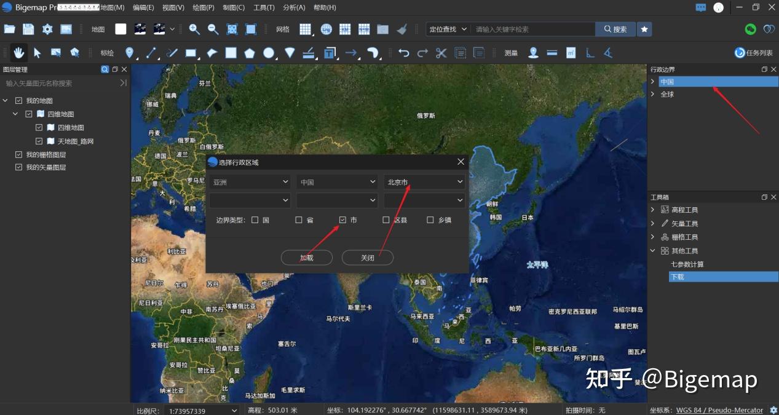Click the zoom out magnifier icon
This screenshot has height=415, width=779.
(213, 29)
